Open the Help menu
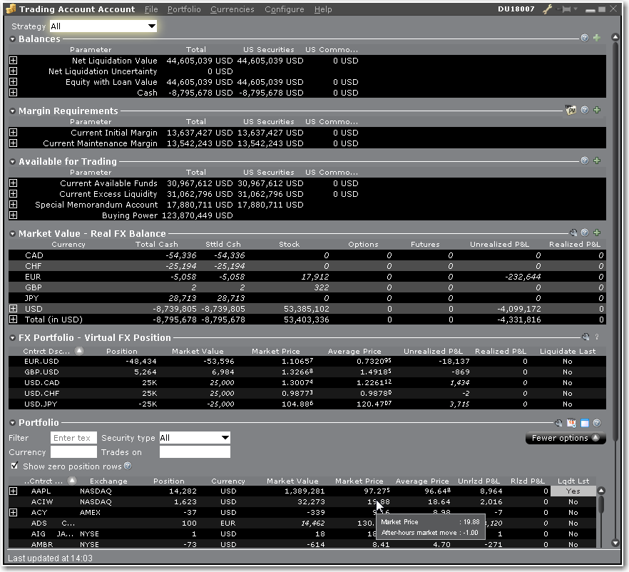 click(323, 9)
